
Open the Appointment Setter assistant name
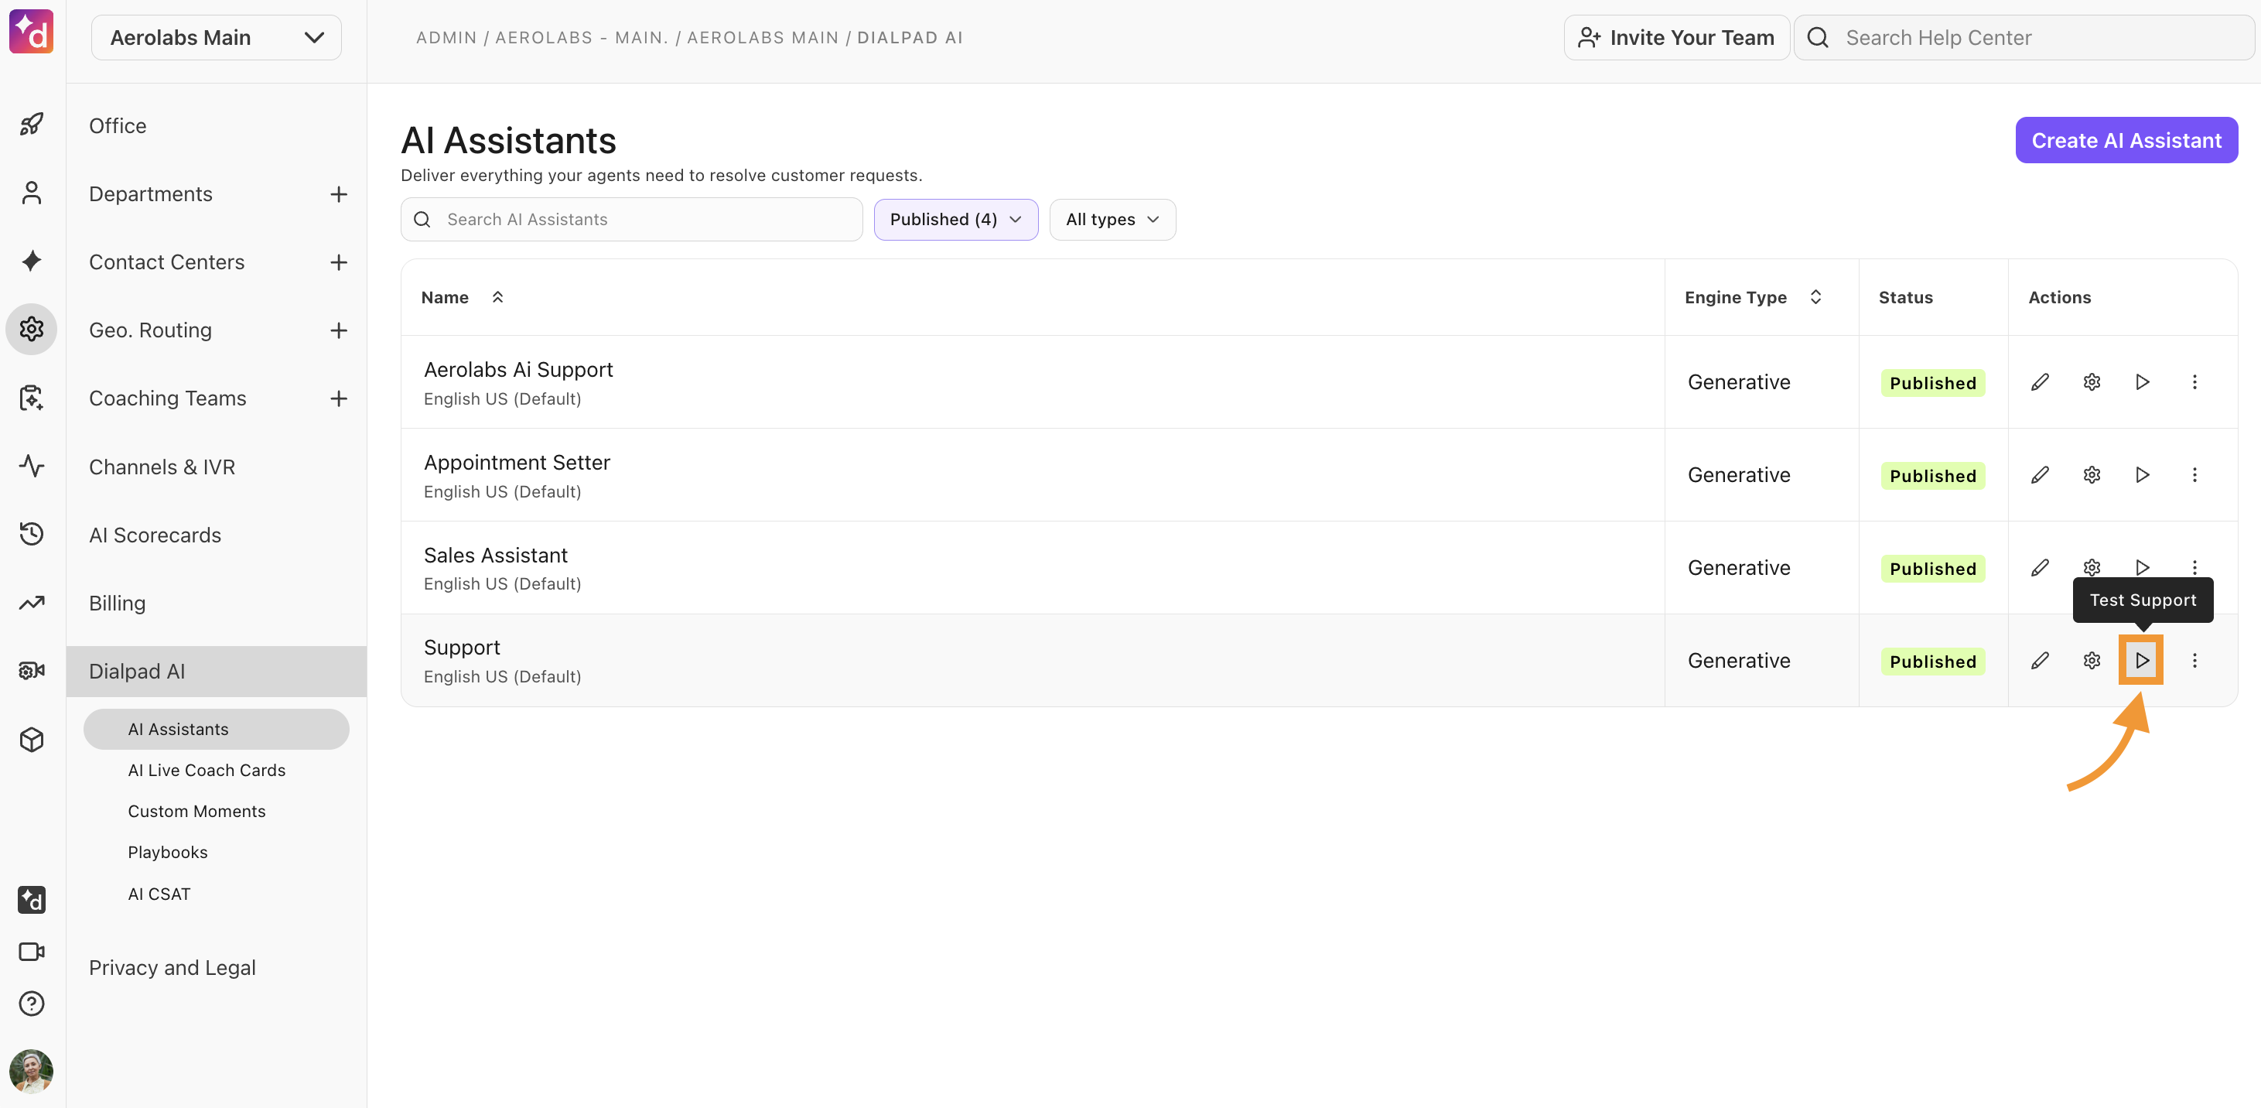click(x=517, y=463)
